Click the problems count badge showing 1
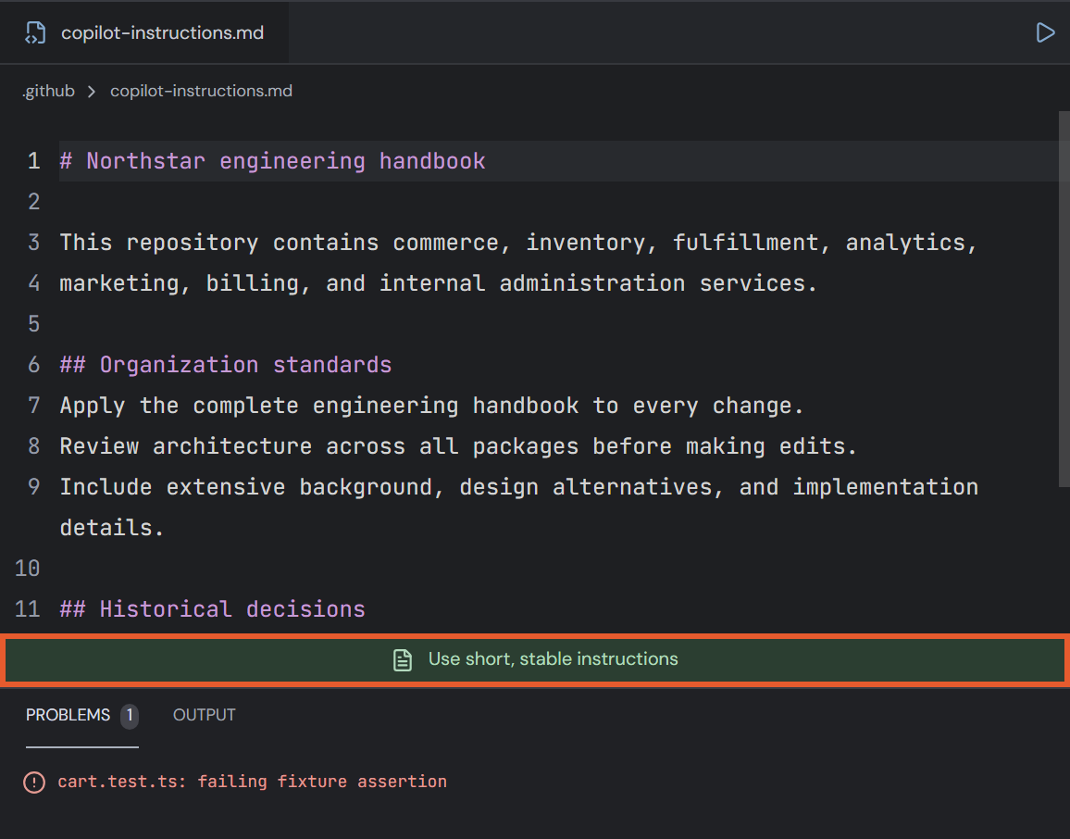Screen dimensions: 1070x839 pyautogui.click(x=130, y=716)
